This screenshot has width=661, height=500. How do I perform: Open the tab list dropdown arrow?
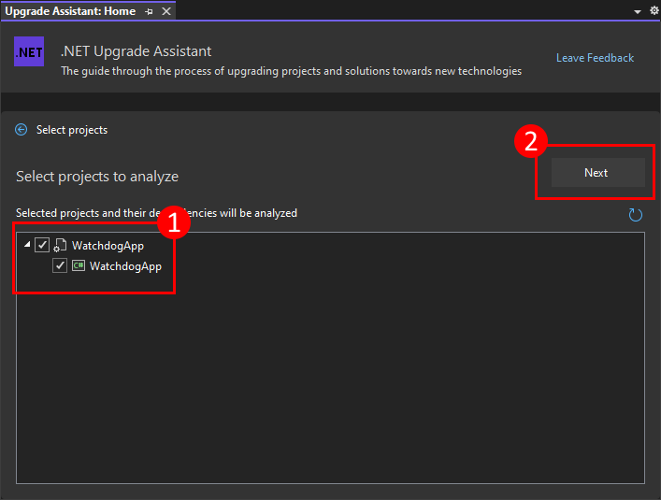click(638, 12)
